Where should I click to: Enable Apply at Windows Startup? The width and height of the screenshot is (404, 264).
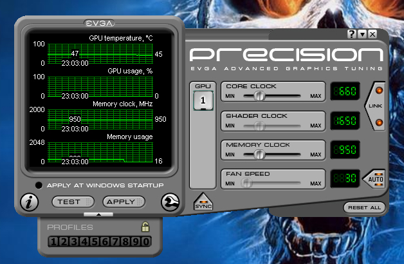[x=39, y=185]
